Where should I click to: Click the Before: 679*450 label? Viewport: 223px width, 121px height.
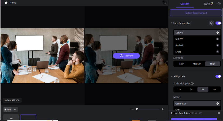pyautogui.click(x=12, y=100)
